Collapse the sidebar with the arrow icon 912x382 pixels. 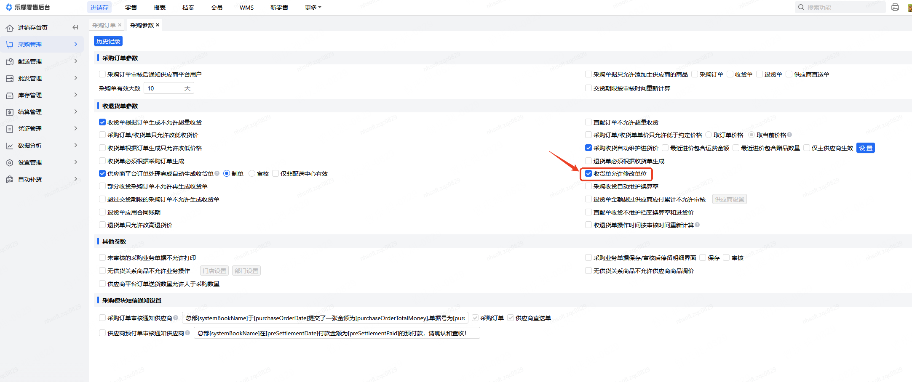(75, 27)
